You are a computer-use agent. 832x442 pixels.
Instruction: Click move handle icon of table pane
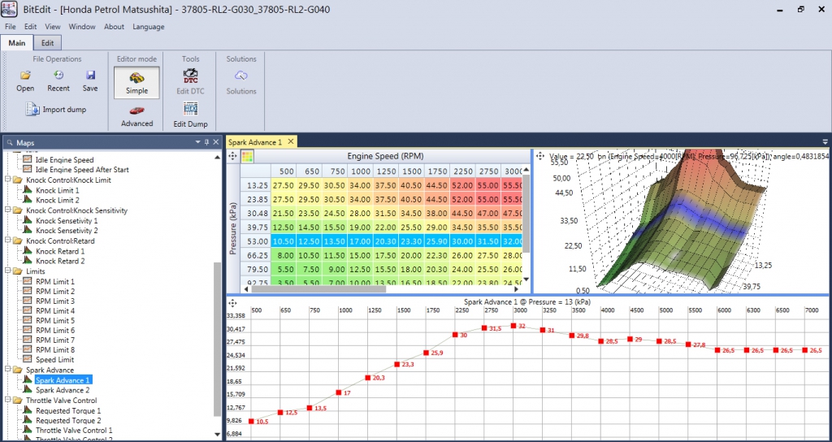click(232, 156)
